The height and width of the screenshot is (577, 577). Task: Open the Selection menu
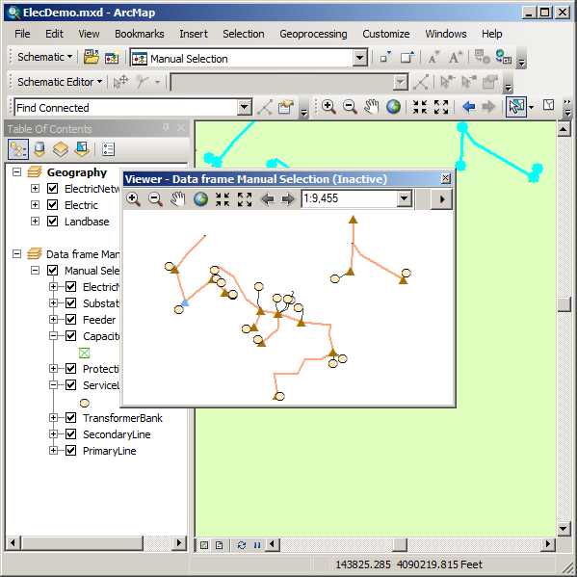click(x=244, y=34)
